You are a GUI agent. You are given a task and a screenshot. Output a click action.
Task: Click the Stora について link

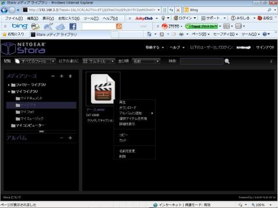pyautogui.click(x=12, y=198)
